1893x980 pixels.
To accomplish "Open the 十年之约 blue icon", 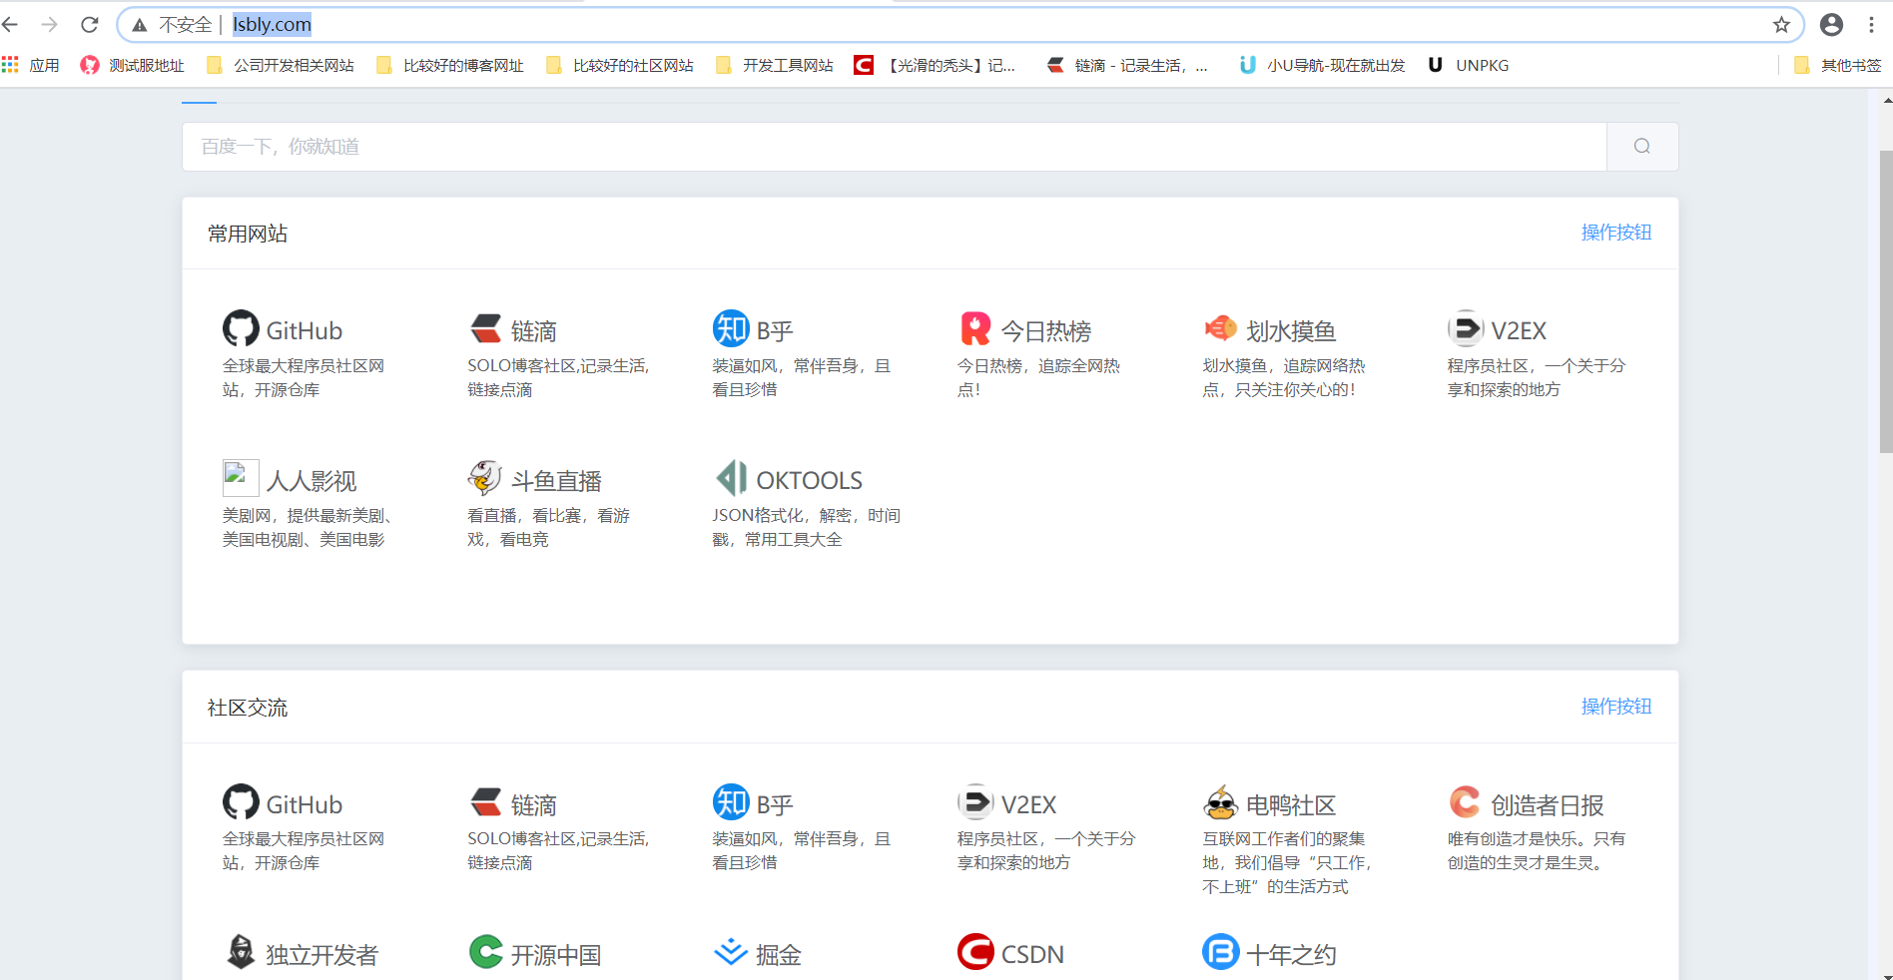I will pyautogui.click(x=1220, y=951).
